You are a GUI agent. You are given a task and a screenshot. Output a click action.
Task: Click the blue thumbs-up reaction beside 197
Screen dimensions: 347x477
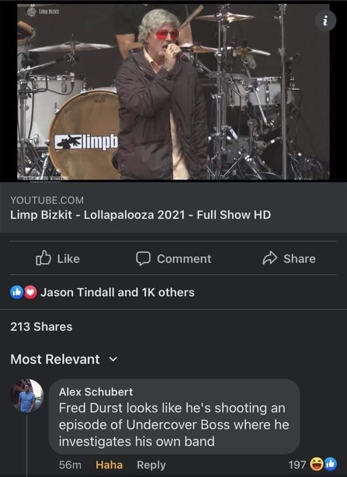(329, 464)
